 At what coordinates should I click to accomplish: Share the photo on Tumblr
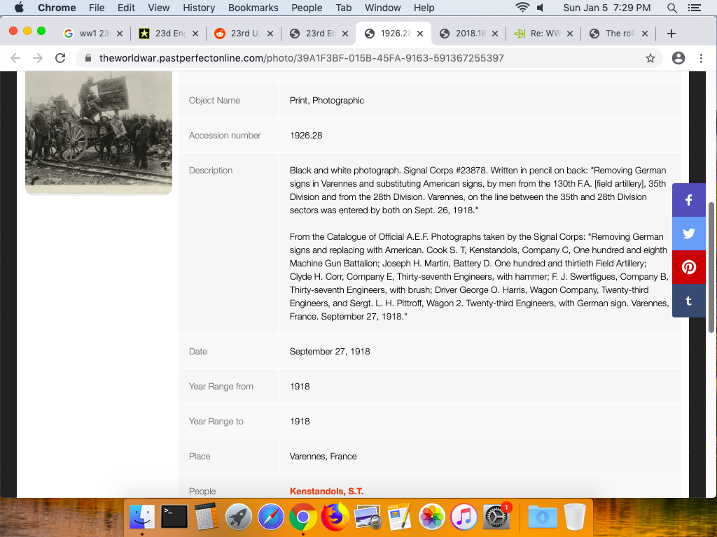pos(689,301)
